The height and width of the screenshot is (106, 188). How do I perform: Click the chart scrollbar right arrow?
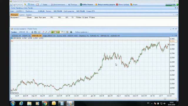pos(176,98)
